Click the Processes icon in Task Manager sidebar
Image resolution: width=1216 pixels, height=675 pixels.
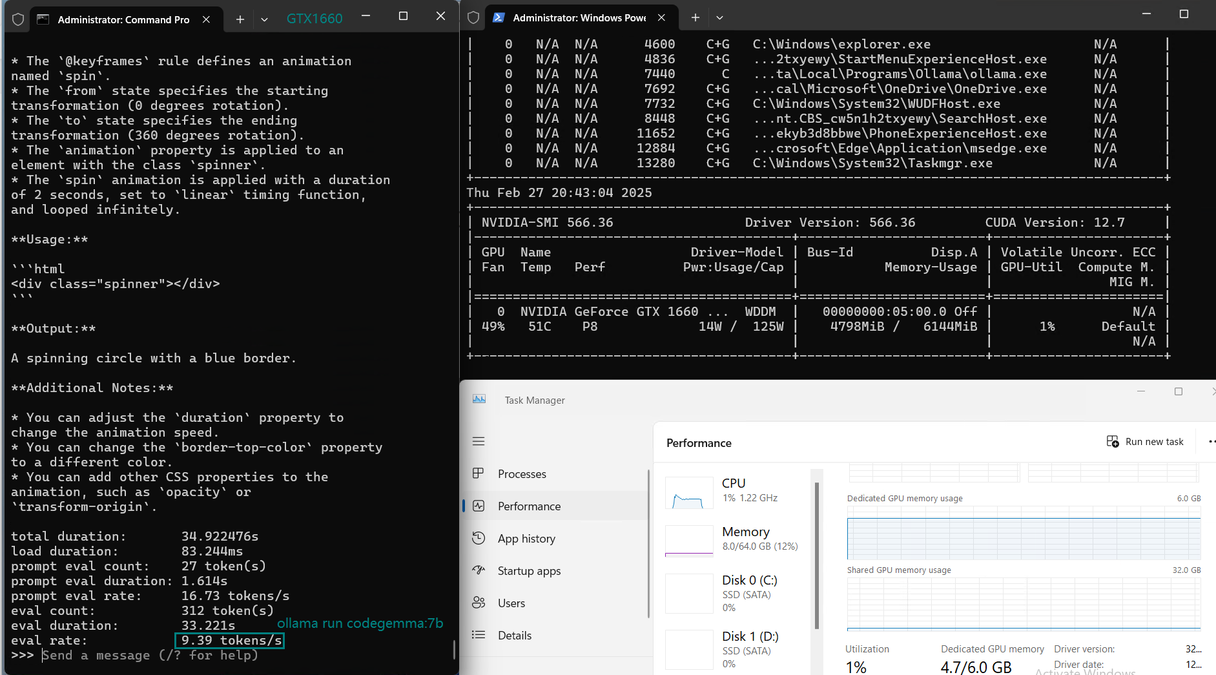479,473
